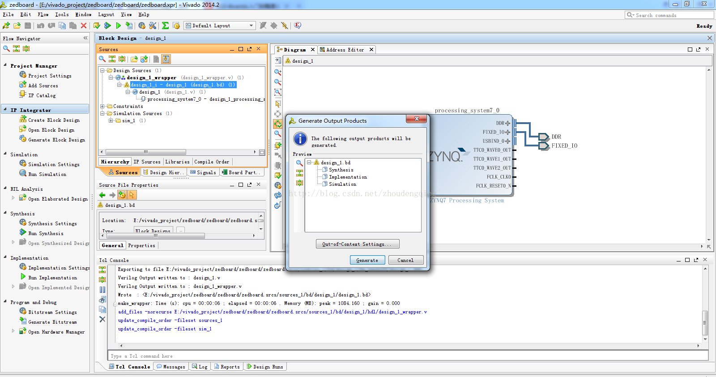The image size is (716, 377).
Task: Expand Constraints tree node in Sources
Action: pos(102,106)
